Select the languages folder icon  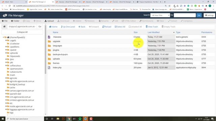point(49,46)
